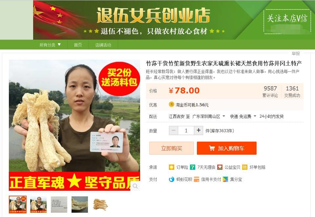
Task: Click the 举报 report link
Action: tap(296, 53)
